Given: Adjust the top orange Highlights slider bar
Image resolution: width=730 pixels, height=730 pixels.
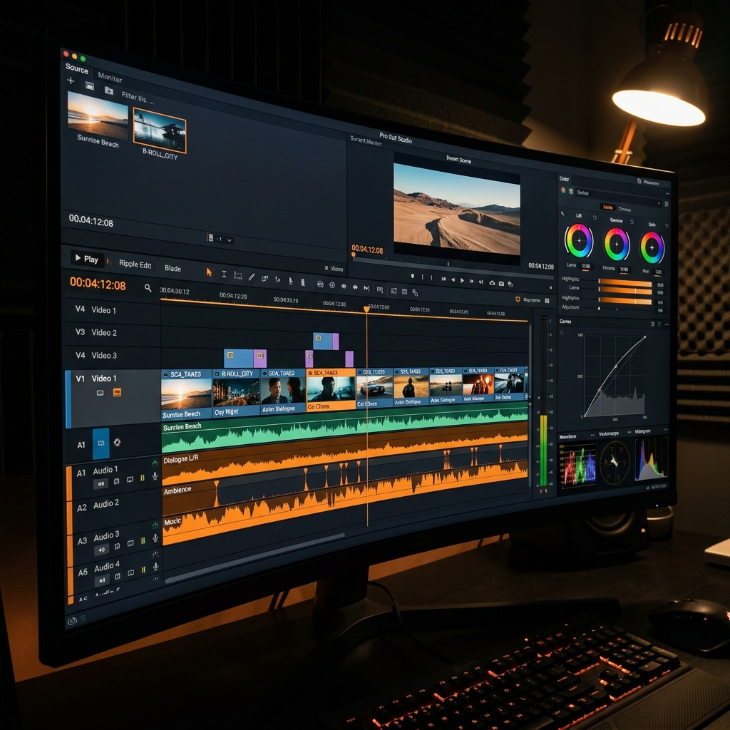Looking at the screenshot, I should pos(624,282).
